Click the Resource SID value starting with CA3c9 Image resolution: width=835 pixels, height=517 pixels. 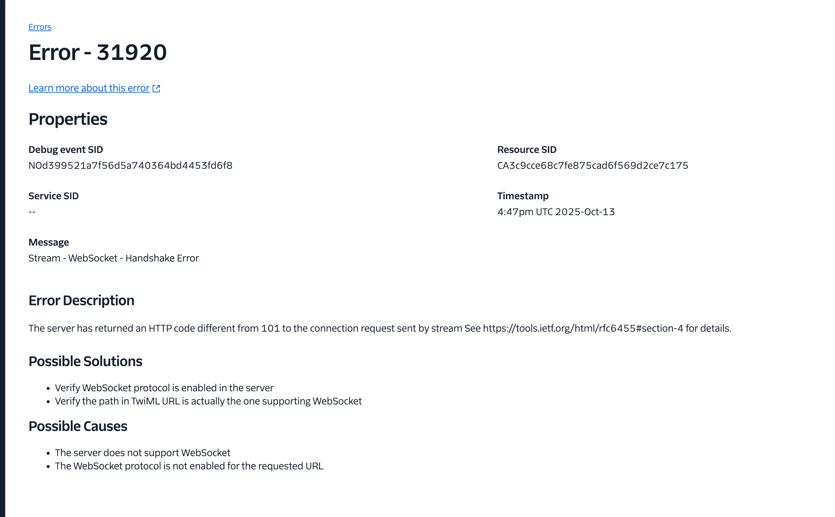pos(592,165)
